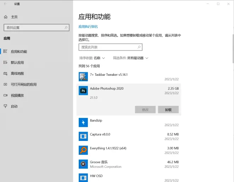Open 默认应用 in the sidebar
Image resolution: width=234 pixels, height=182 pixels.
pyautogui.click(x=17, y=62)
